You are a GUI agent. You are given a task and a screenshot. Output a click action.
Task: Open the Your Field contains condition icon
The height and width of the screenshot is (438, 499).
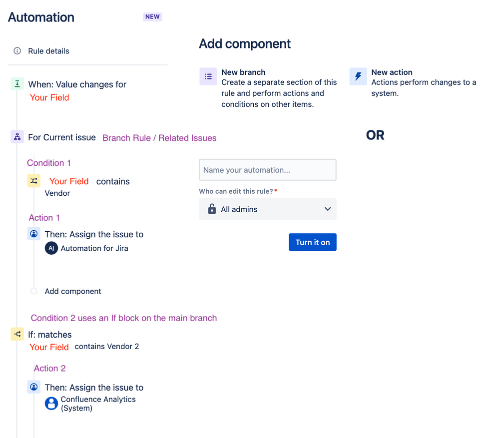click(x=34, y=181)
